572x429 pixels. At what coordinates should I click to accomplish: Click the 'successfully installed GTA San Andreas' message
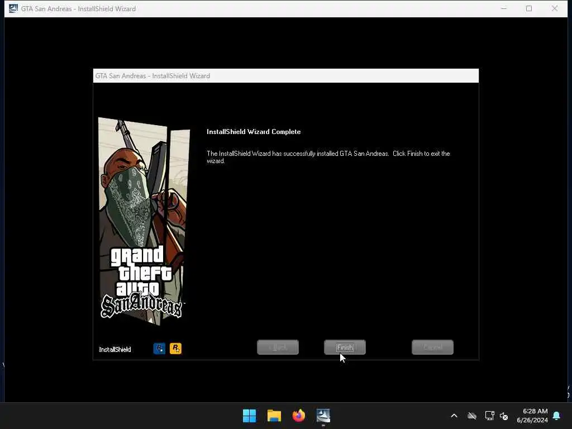click(x=328, y=157)
